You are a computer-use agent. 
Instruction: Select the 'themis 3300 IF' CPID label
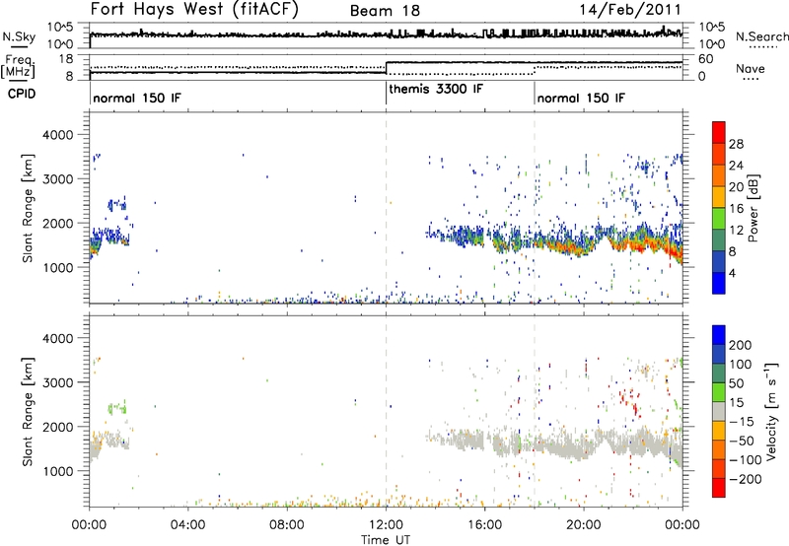click(436, 89)
